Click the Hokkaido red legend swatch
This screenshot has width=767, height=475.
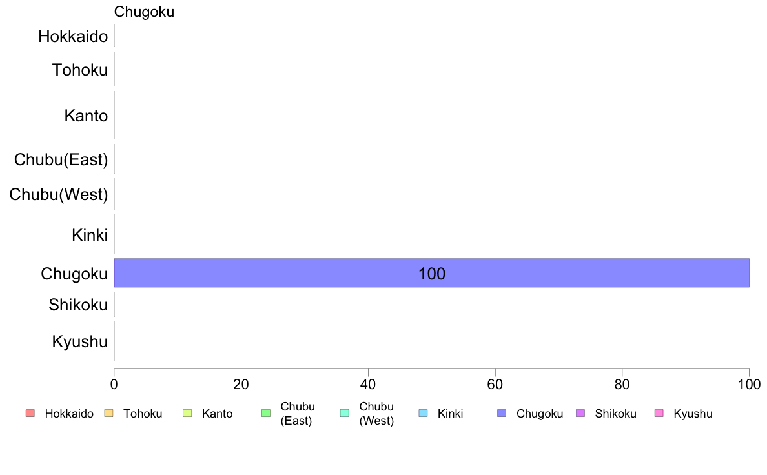30,413
